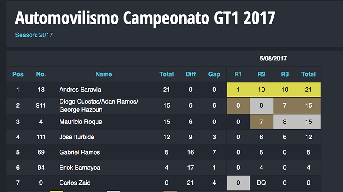Click the Season: 2017 link
This screenshot has height=192, width=343.
[34, 35]
